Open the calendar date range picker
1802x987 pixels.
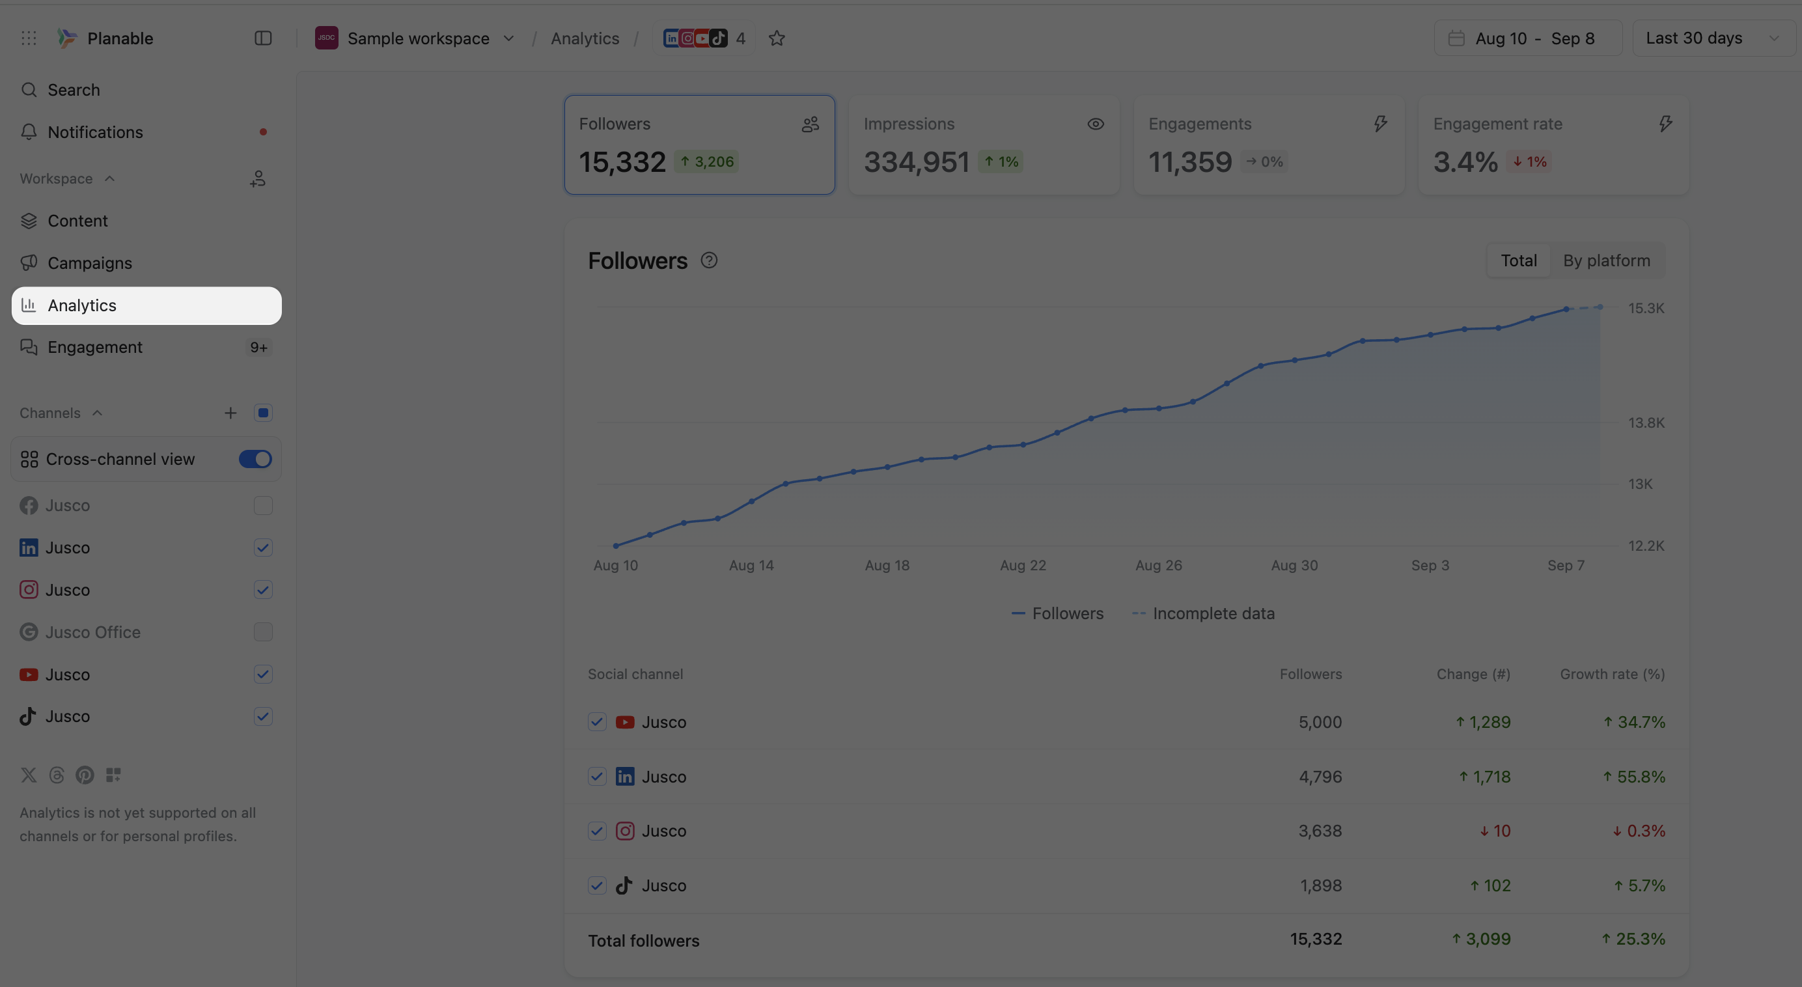tap(1527, 38)
